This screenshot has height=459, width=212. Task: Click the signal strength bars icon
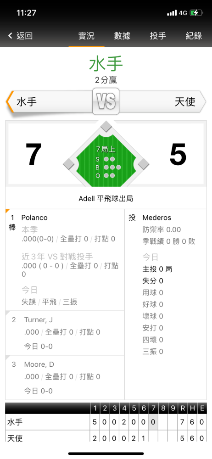tap(172, 13)
